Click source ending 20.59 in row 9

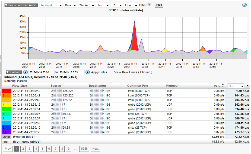click(61, 128)
